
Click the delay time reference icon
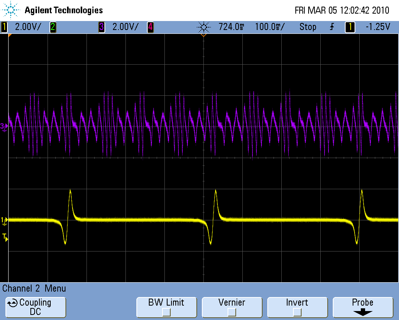[x=203, y=27]
